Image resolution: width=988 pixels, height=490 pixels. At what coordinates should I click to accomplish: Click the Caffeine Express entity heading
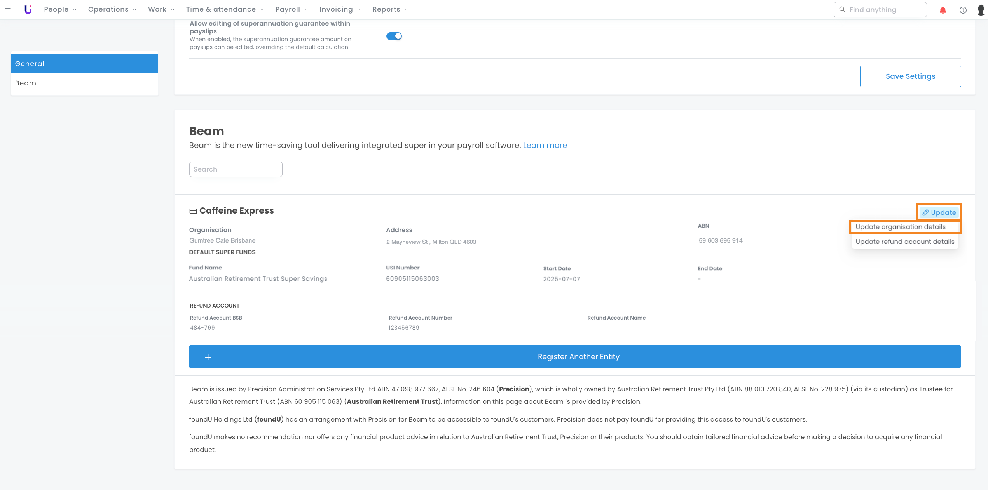click(236, 210)
